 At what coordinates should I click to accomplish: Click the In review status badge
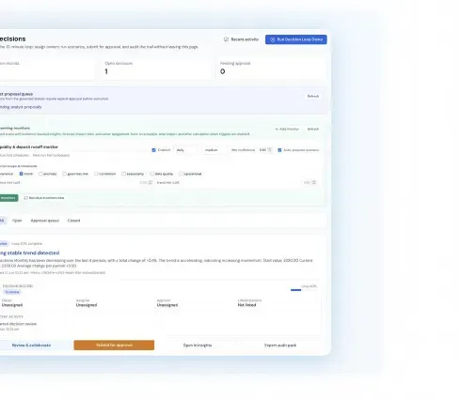[x=12, y=292]
